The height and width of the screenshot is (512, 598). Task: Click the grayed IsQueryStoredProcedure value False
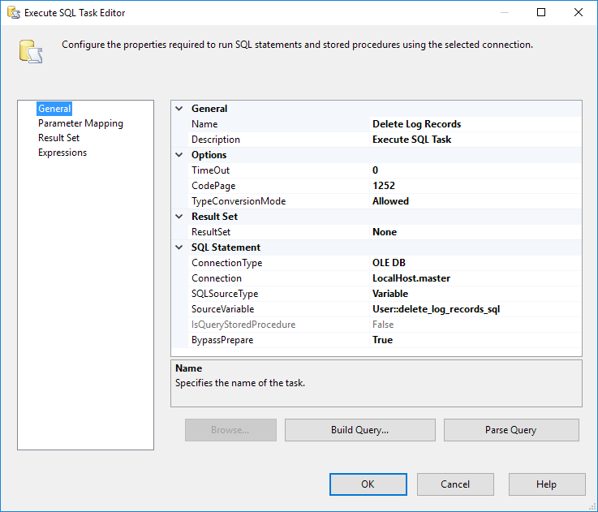475,325
